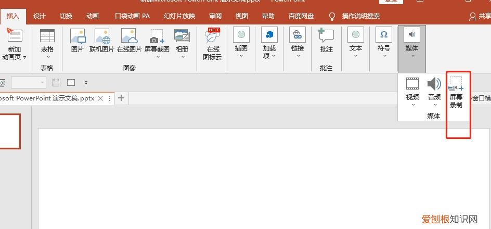Expand the 音频 dropdown arrow
The width and height of the screenshot is (491, 229).
pos(435,105)
